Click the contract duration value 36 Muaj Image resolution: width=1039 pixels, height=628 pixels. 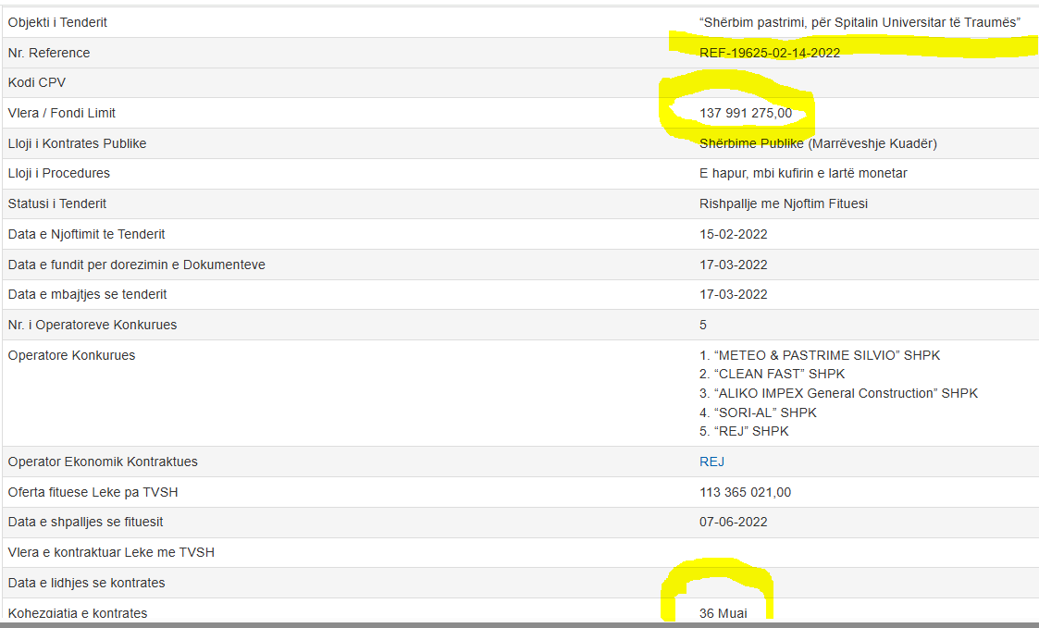723,613
